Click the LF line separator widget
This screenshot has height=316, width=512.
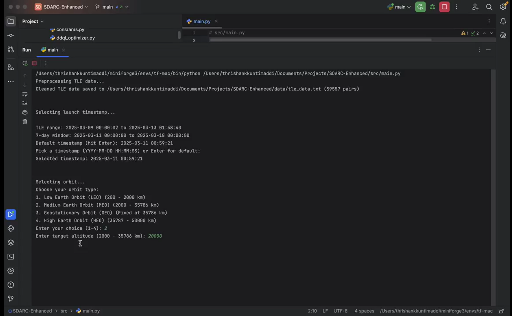point(325,311)
